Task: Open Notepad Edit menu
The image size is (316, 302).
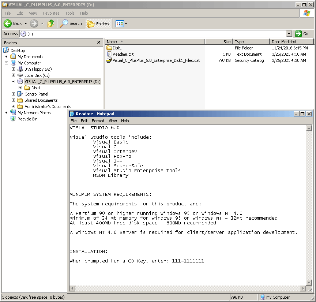Action: pos(84,121)
